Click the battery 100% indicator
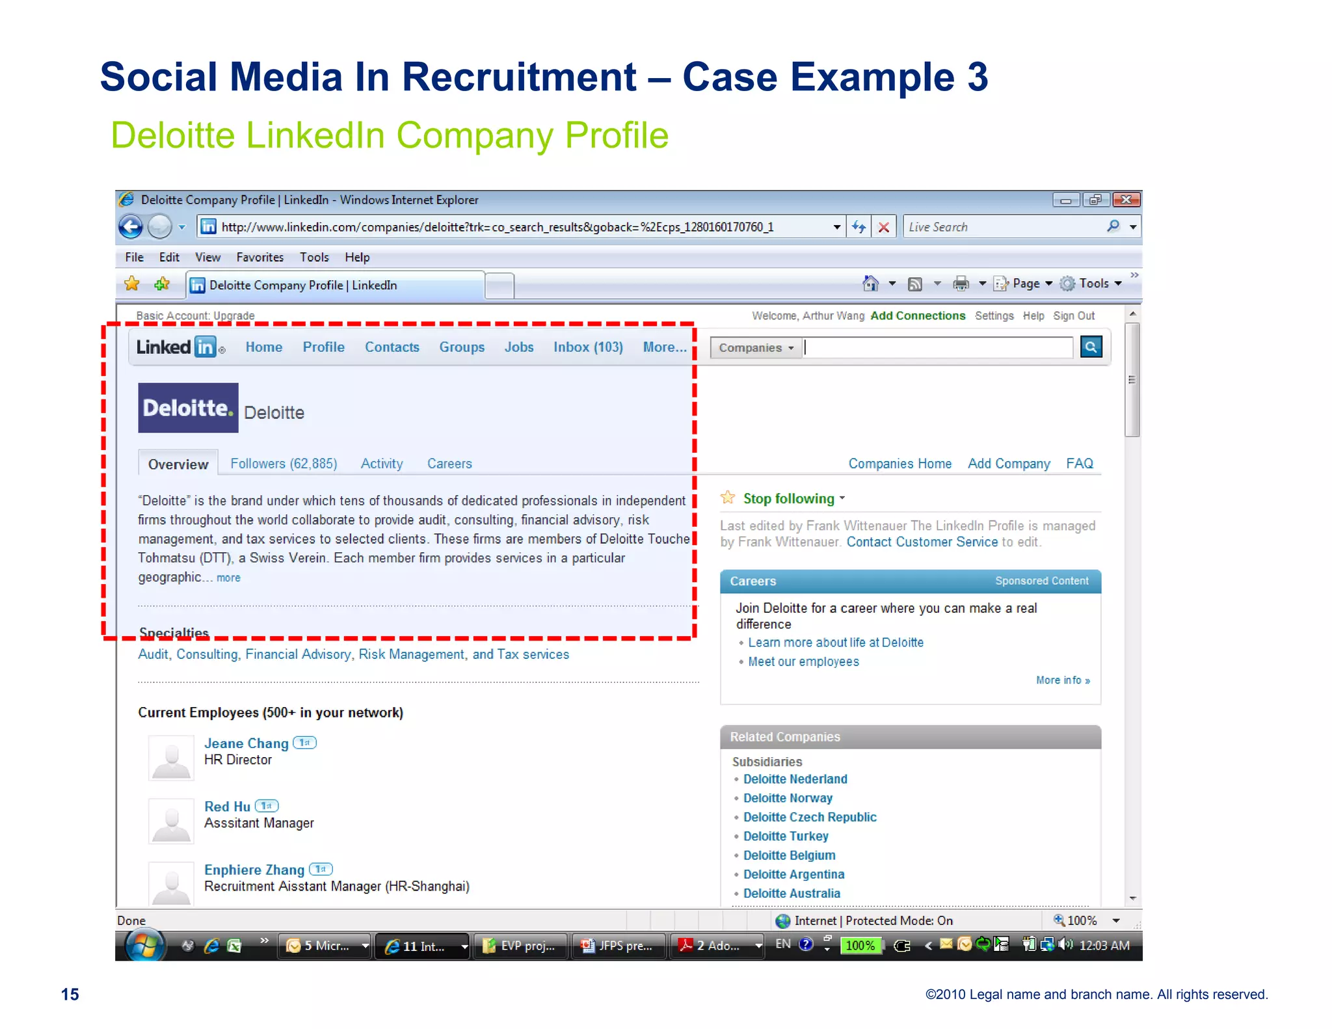This screenshot has width=1332, height=1029. [860, 945]
